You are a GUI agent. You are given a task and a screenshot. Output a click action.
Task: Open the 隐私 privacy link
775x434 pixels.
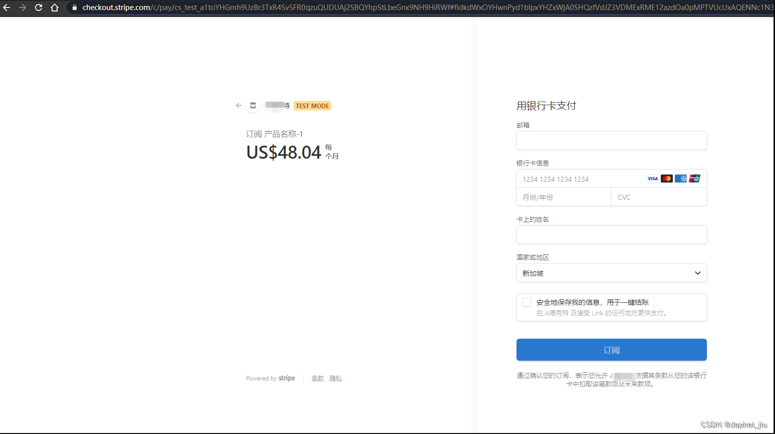coord(336,378)
